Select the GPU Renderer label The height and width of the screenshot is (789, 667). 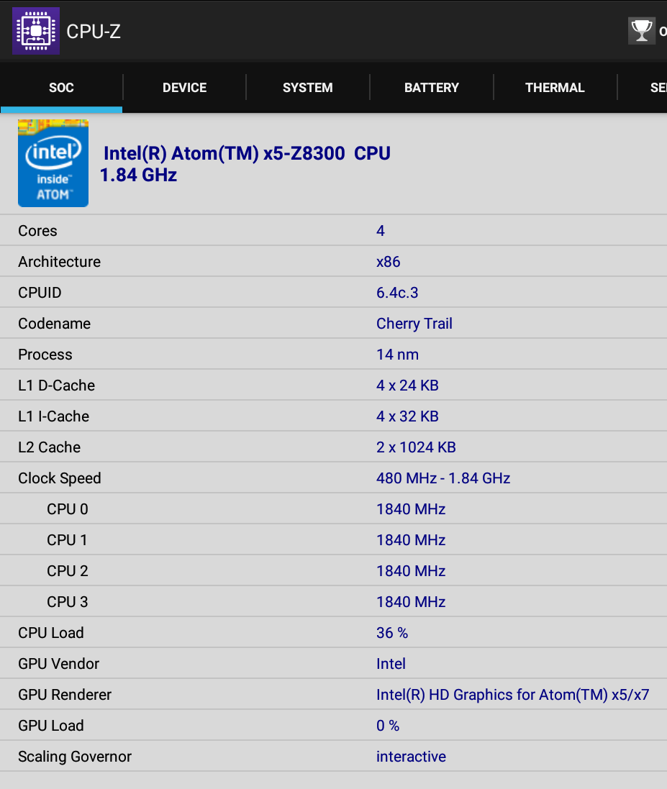pyautogui.click(x=65, y=695)
